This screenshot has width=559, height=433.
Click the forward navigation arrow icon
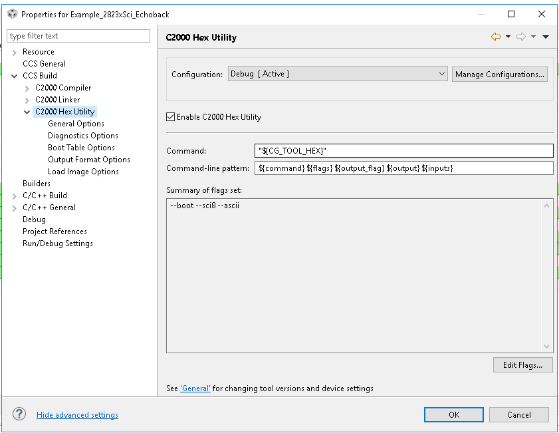click(x=521, y=37)
